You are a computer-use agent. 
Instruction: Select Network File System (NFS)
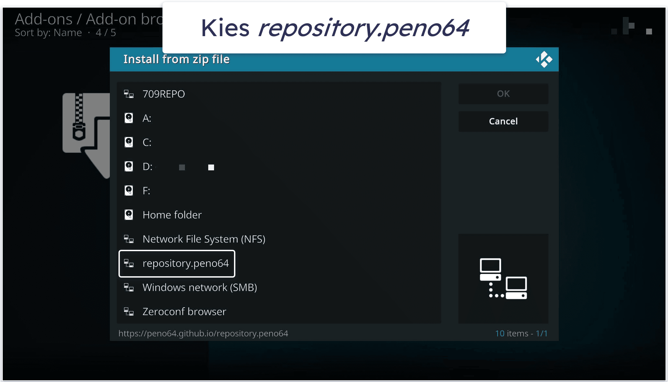[x=279, y=239]
